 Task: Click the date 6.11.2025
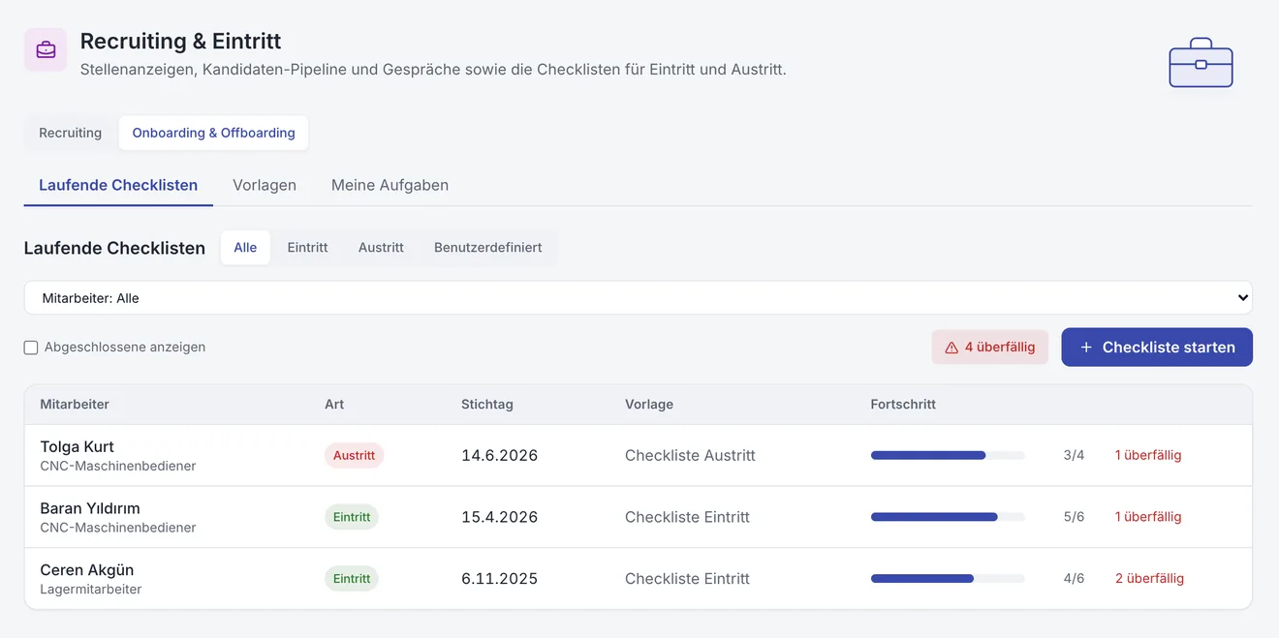coord(500,579)
